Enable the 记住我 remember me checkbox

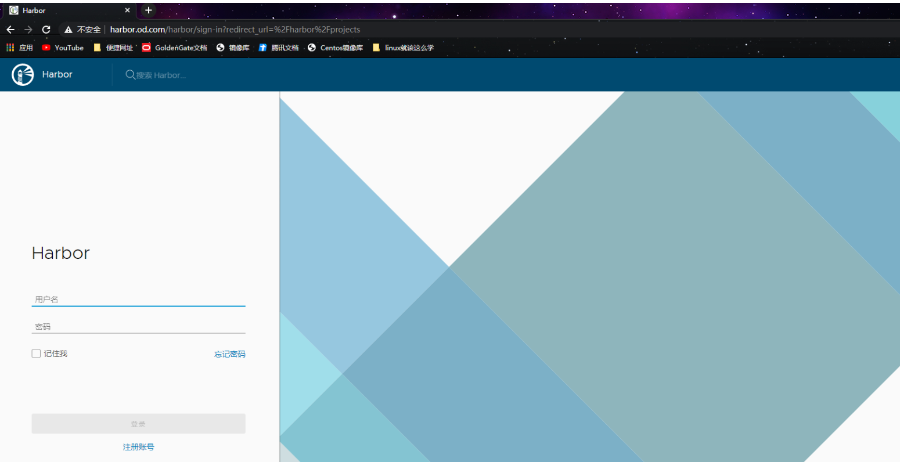pyautogui.click(x=36, y=353)
